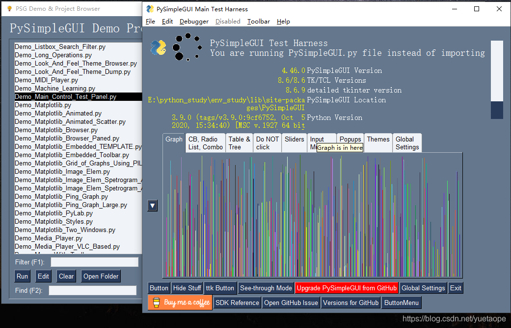Screen dimensions: 511x328
Task: Click the Exit button
Action: (x=455, y=288)
